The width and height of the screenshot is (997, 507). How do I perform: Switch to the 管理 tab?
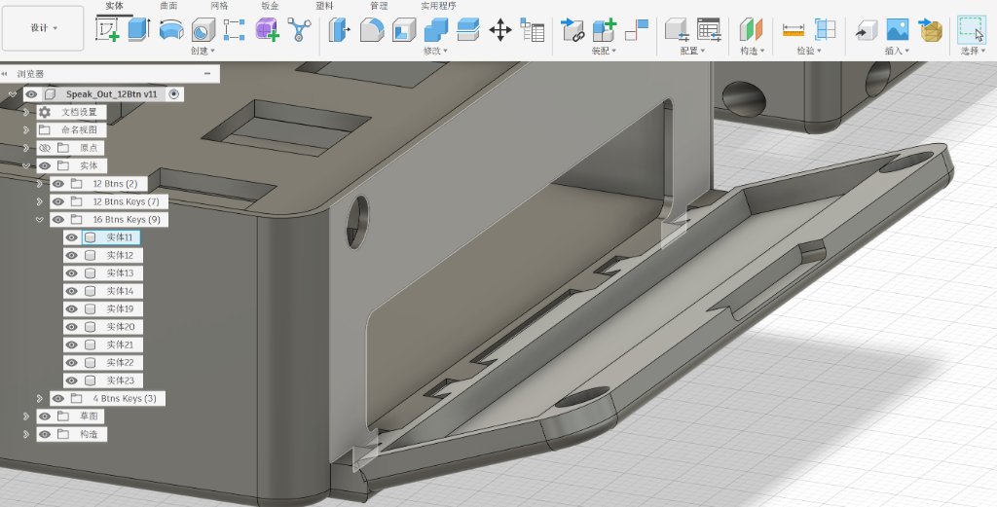[x=379, y=6]
